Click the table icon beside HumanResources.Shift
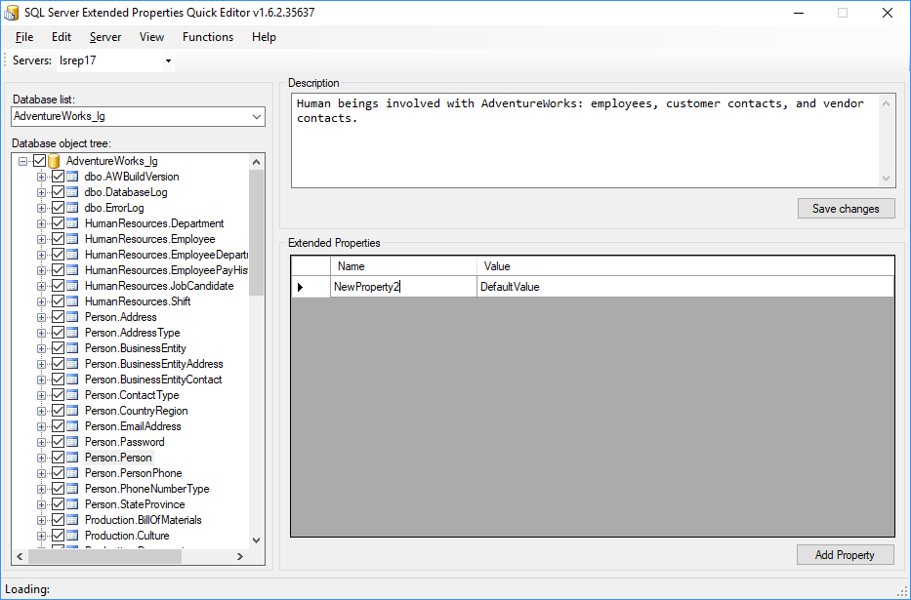This screenshot has width=911, height=600. 72,301
